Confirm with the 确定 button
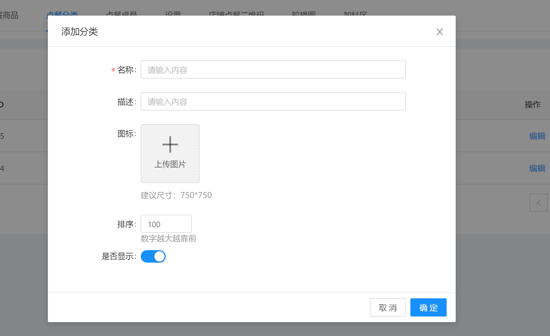Image resolution: width=550 pixels, height=336 pixels. (428, 307)
